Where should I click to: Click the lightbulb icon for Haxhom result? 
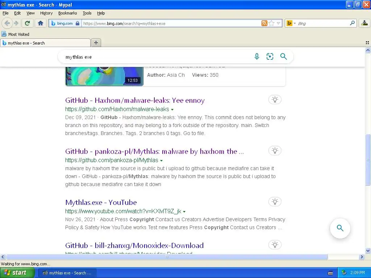[x=275, y=100]
